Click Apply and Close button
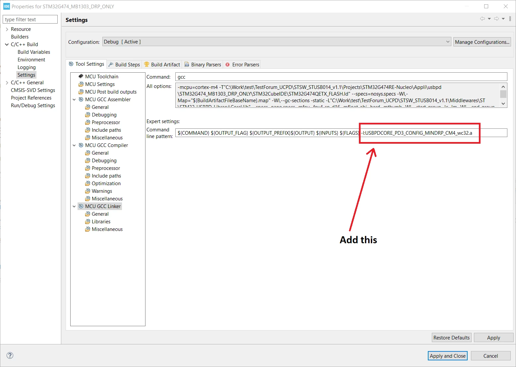Screen dimensions: 516x367 coord(448,356)
